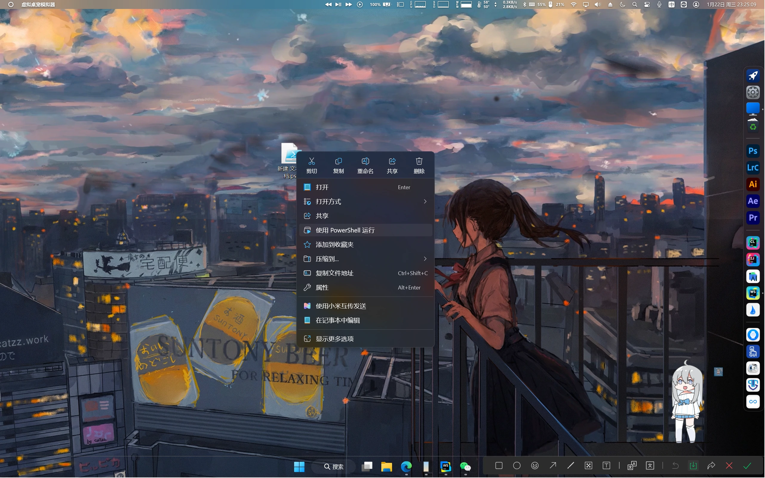Screen dimensions: 765x478
Task: Click the 属性 properties entry
Action: tap(322, 288)
